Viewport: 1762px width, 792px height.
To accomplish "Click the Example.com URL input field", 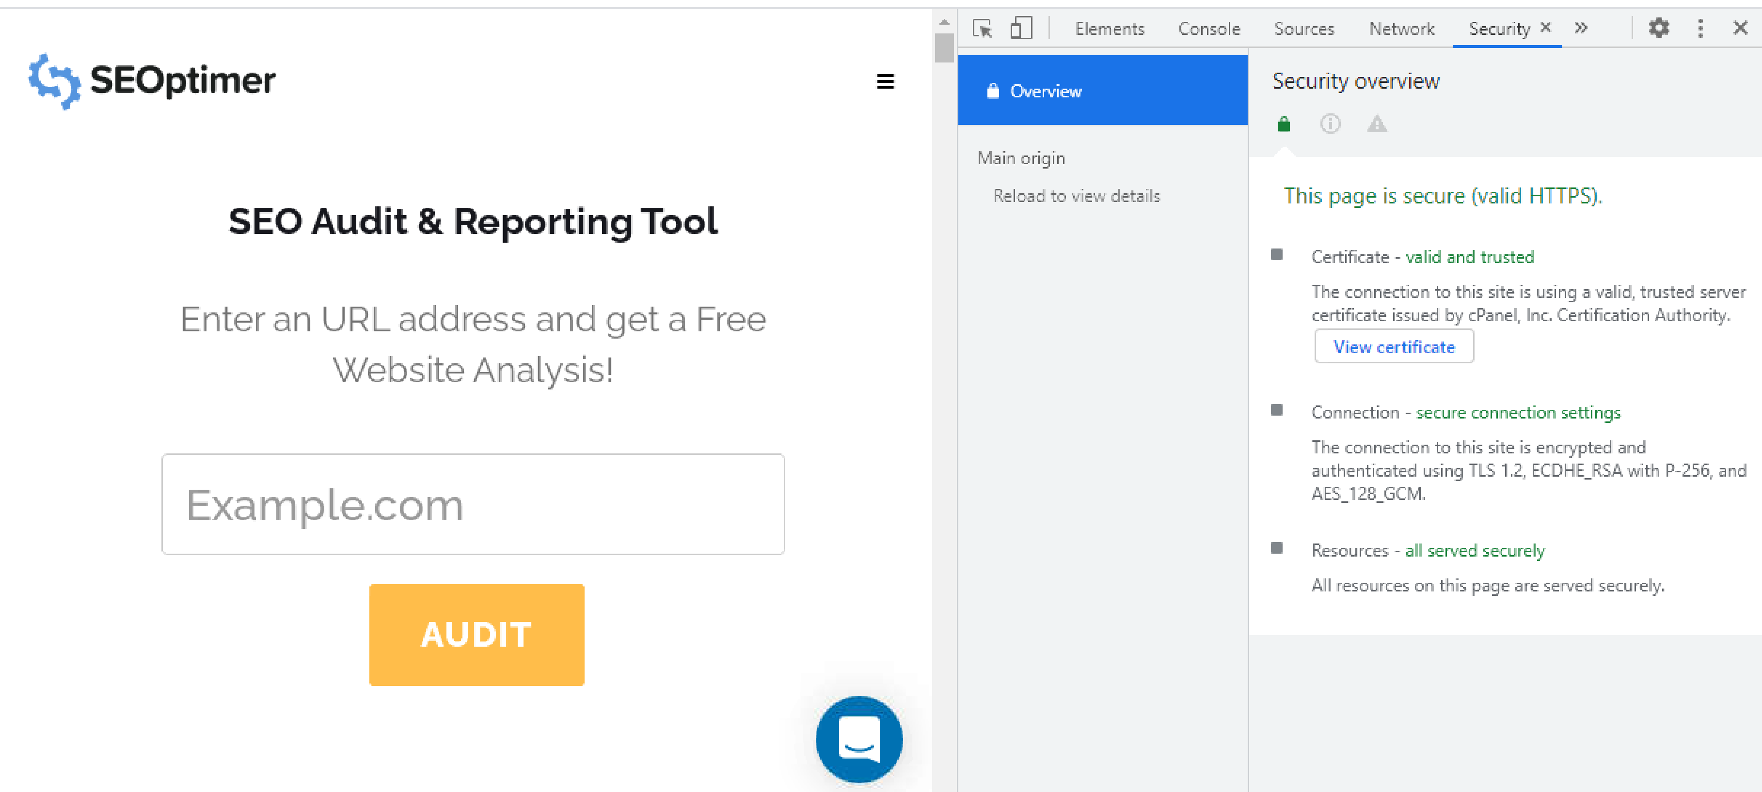I will 473,504.
